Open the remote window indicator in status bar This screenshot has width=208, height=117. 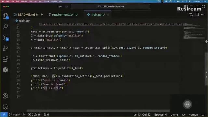[4, 115]
